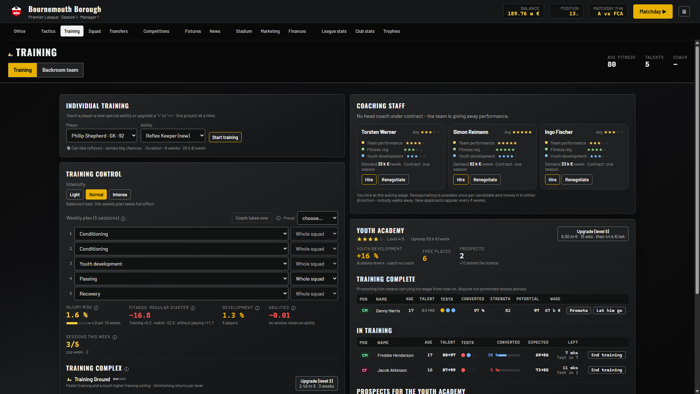This screenshot has height=394, width=700.
Task: Click the Injury Risk info icon
Action: click(96, 308)
